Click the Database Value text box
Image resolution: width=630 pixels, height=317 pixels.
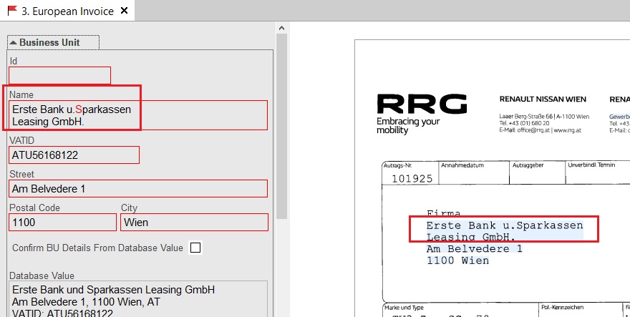137,299
